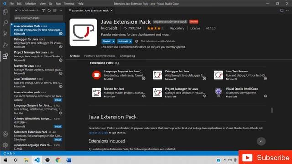Open Debugger for Java pack card
This screenshot has height=164, width=292.
point(179,75)
